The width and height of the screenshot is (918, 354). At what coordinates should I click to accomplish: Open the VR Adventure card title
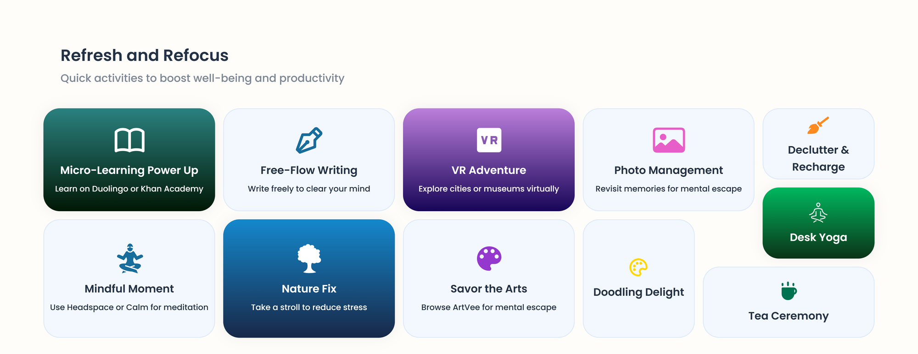click(x=489, y=170)
